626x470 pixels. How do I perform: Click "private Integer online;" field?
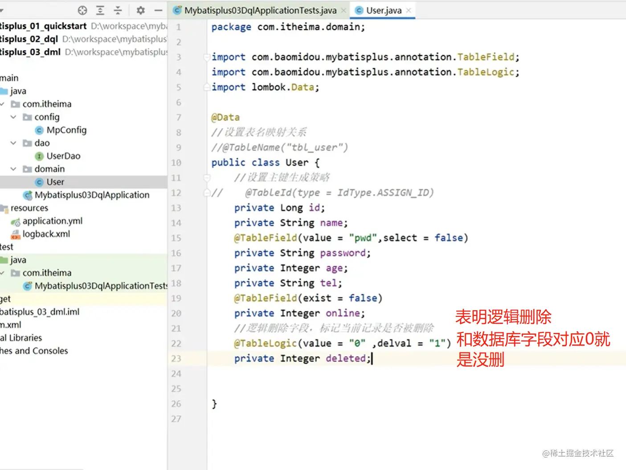click(x=300, y=313)
